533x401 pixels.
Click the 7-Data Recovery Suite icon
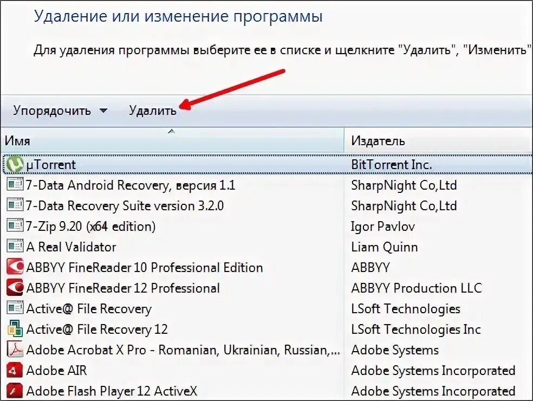[x=15, y=205]
